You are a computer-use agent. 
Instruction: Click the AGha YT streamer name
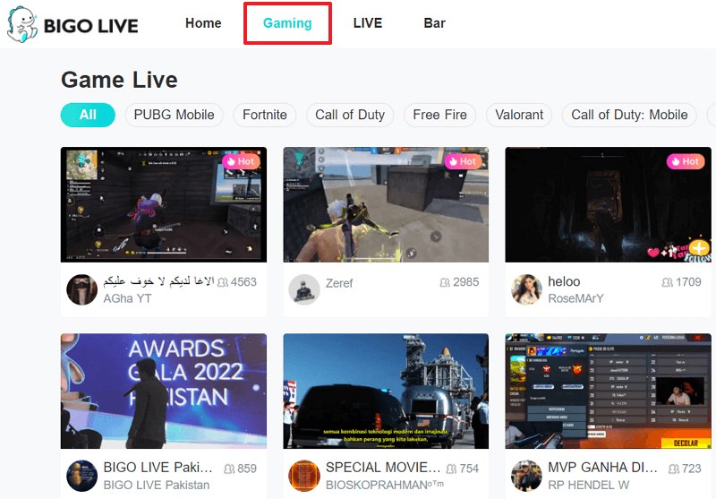[127, 298]
